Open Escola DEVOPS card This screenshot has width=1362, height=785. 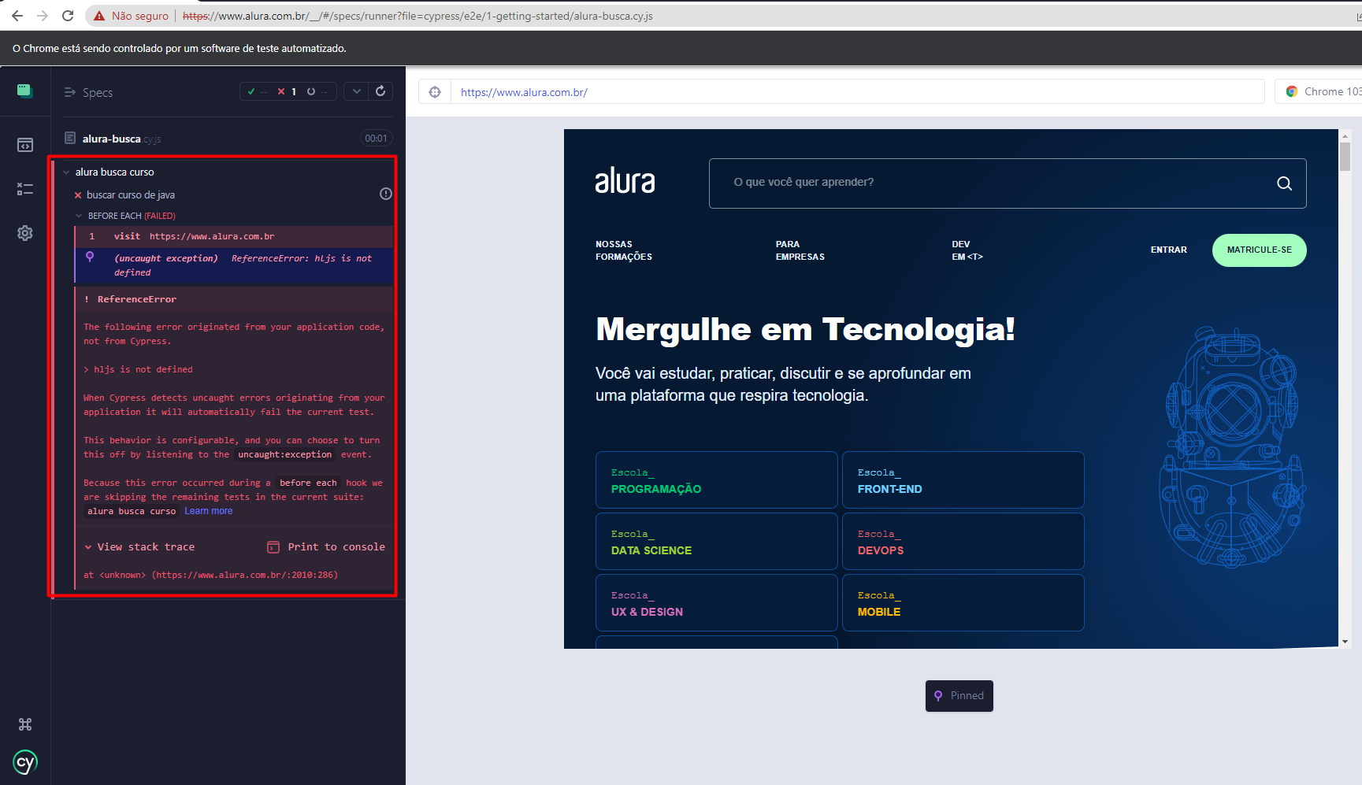pos(963,541)
